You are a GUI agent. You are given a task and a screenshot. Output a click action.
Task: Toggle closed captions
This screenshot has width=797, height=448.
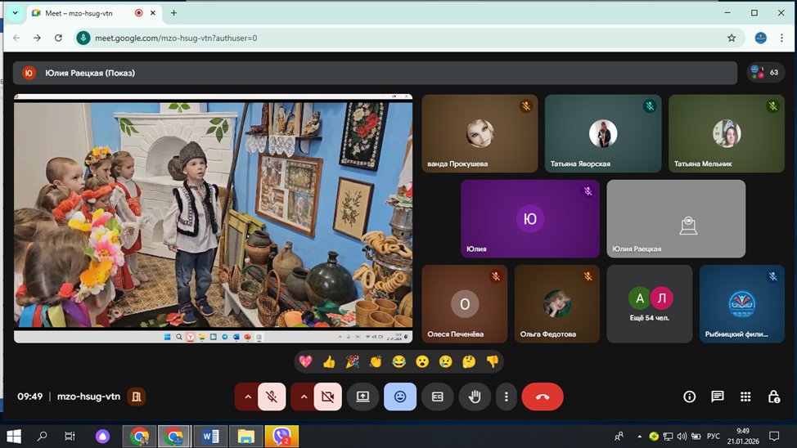click(438, 396)
